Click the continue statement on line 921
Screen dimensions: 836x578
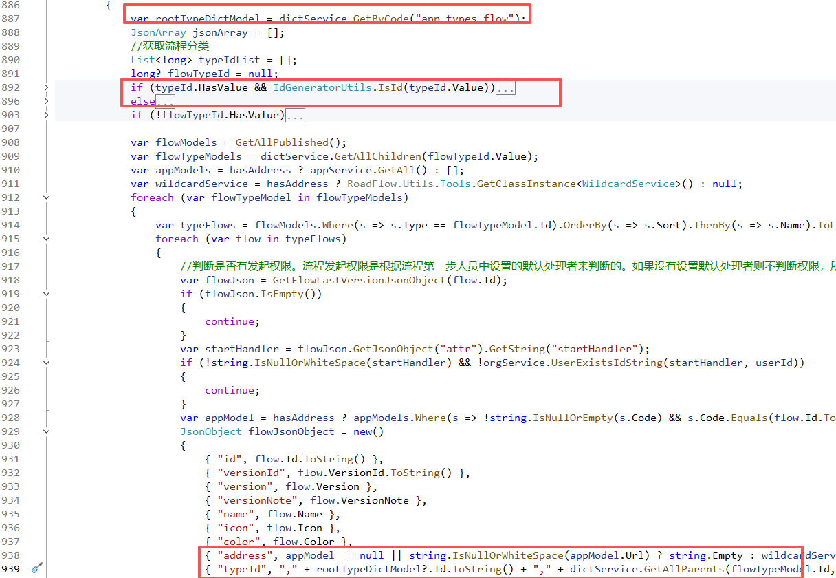click(230, 321)
